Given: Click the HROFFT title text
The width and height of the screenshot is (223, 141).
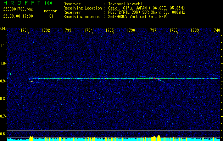Looking at the screenshot, I should 22,3.
